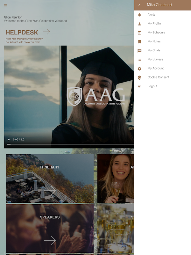Click the Glion Reunion title text

click(13, 17)
